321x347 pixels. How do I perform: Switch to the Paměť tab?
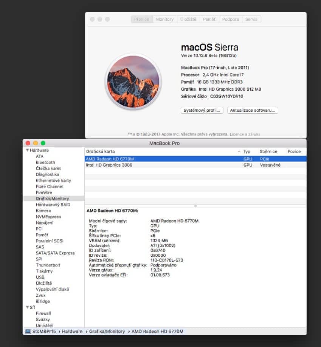point(209,19)
